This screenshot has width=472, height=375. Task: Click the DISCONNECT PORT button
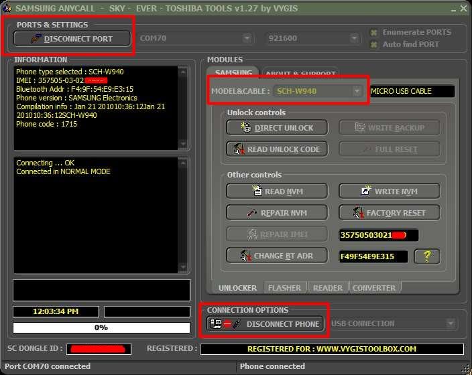tap(72, 38)
